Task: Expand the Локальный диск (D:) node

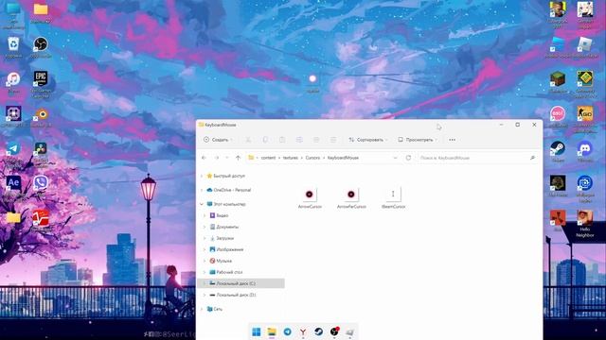Action: coord(205,295)
